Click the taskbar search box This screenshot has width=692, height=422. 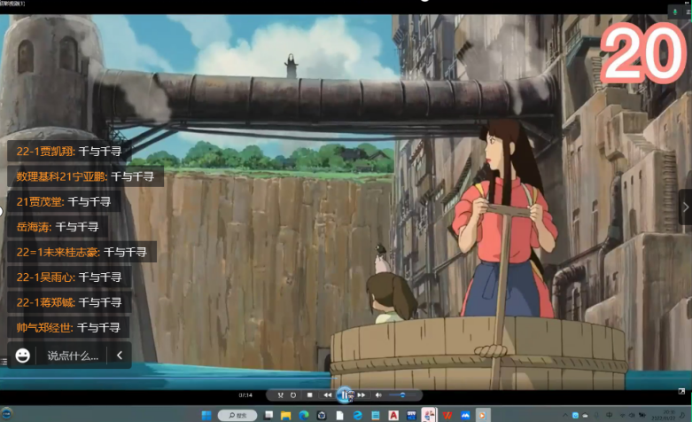(x=237, y=416)
